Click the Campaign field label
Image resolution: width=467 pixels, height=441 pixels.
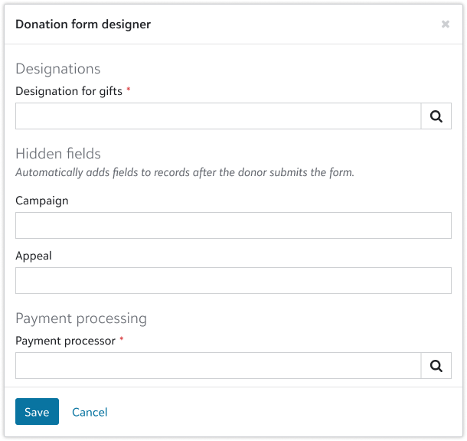click(42, 201)
